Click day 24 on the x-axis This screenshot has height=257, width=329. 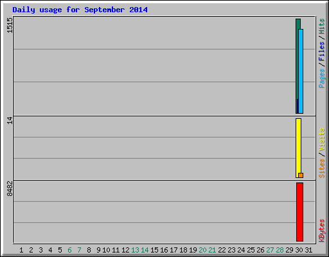[241, 250]
